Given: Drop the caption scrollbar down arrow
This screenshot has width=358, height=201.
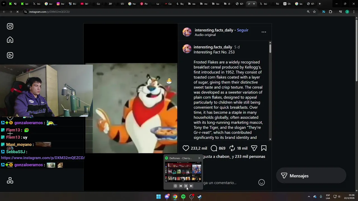Looking at the screenshot, I should (x=270, y=139).
